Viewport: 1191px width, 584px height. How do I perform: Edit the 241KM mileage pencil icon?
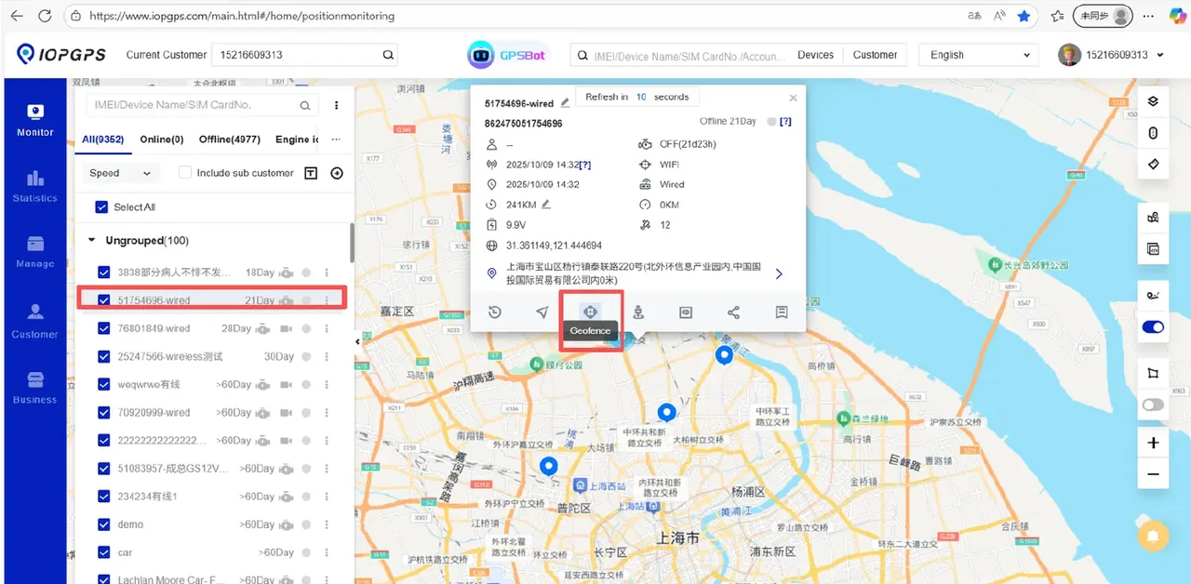(x=546, y=205)
